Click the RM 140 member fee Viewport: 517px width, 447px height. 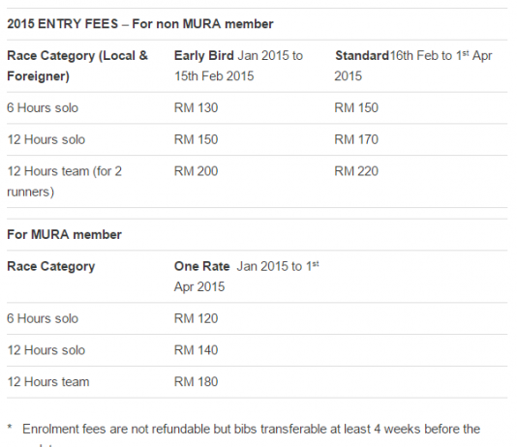196,350
